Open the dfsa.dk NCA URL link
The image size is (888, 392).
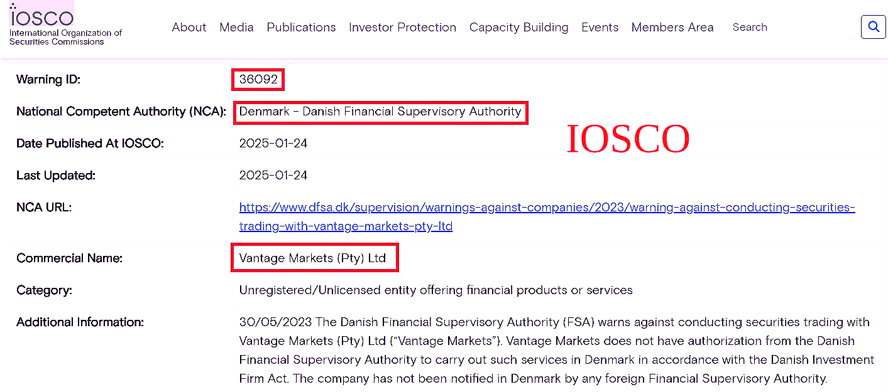click(547, 208)
